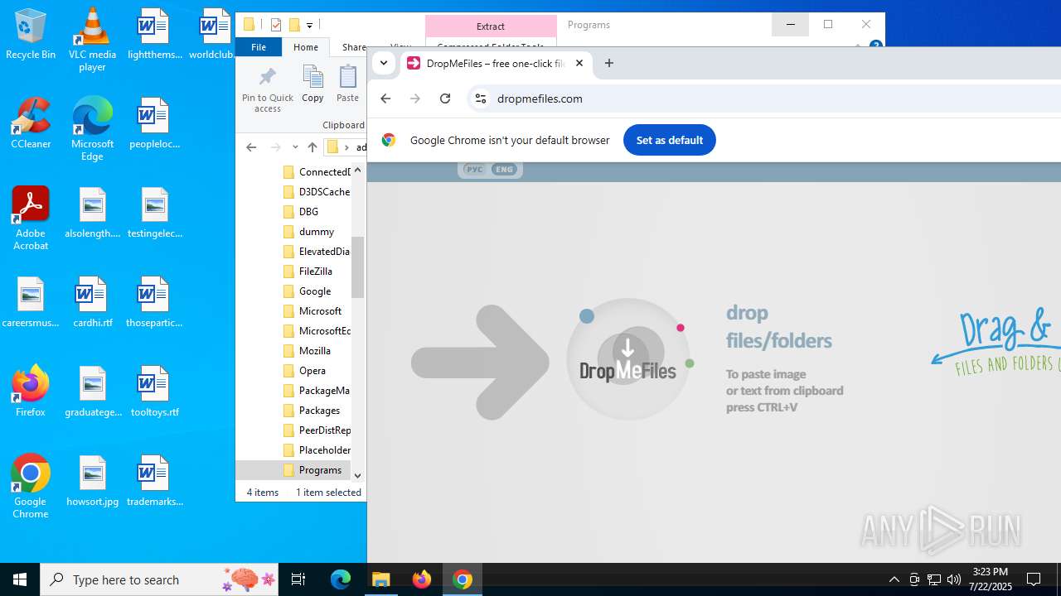Click Pin to Quick access in Explorer
The height and width of the screenshot is (596, 1061).
pyautogui.click(x=267, y=90)
